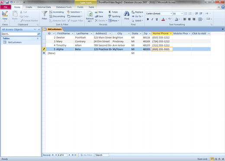Collapse the navigation pane shutter
The image size is (225, 161).
39,29
